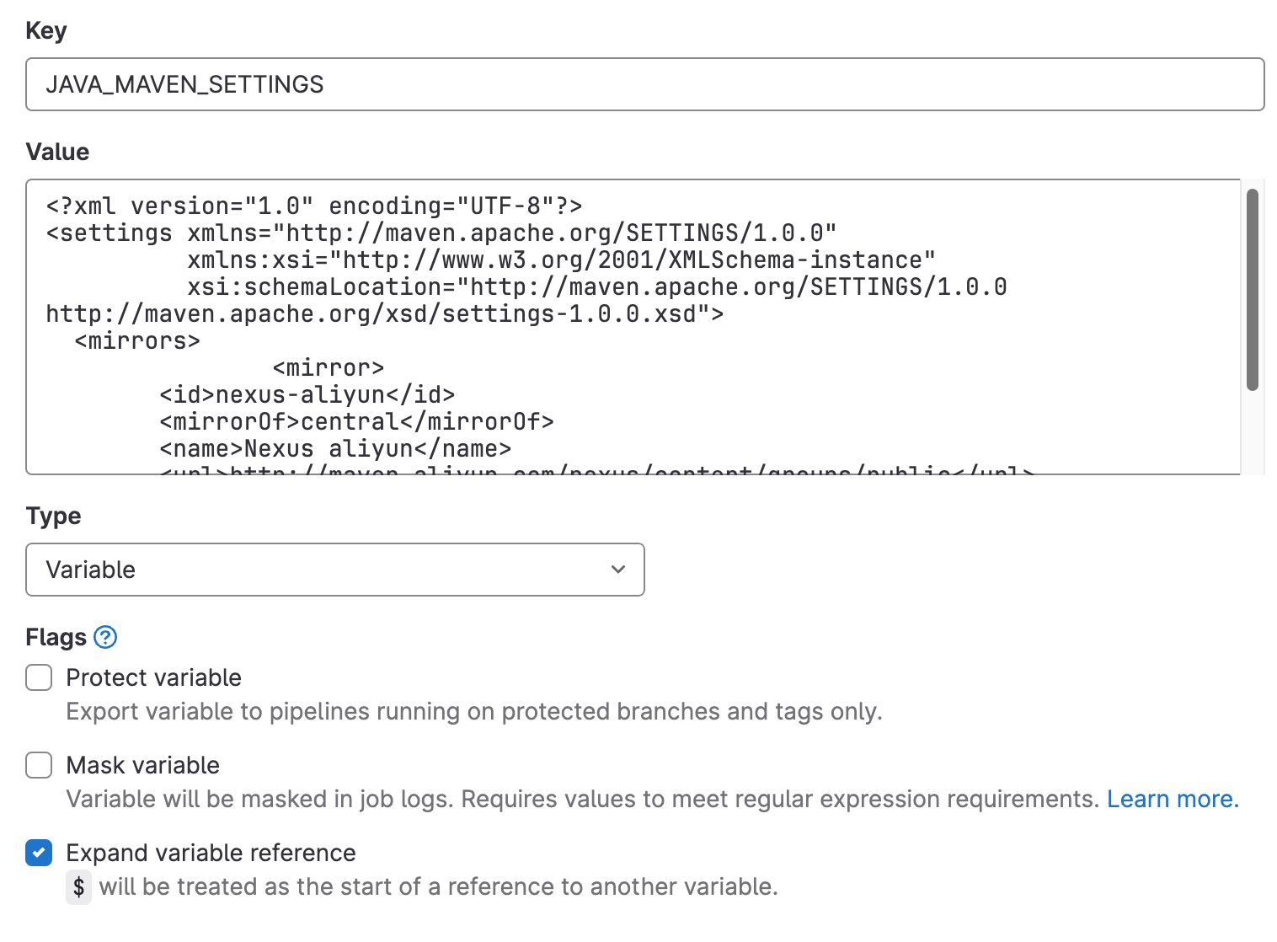Click the "Expand variable reference" label text
The width and height of the screenshot is (1277, 942).
tap(211, 853)
